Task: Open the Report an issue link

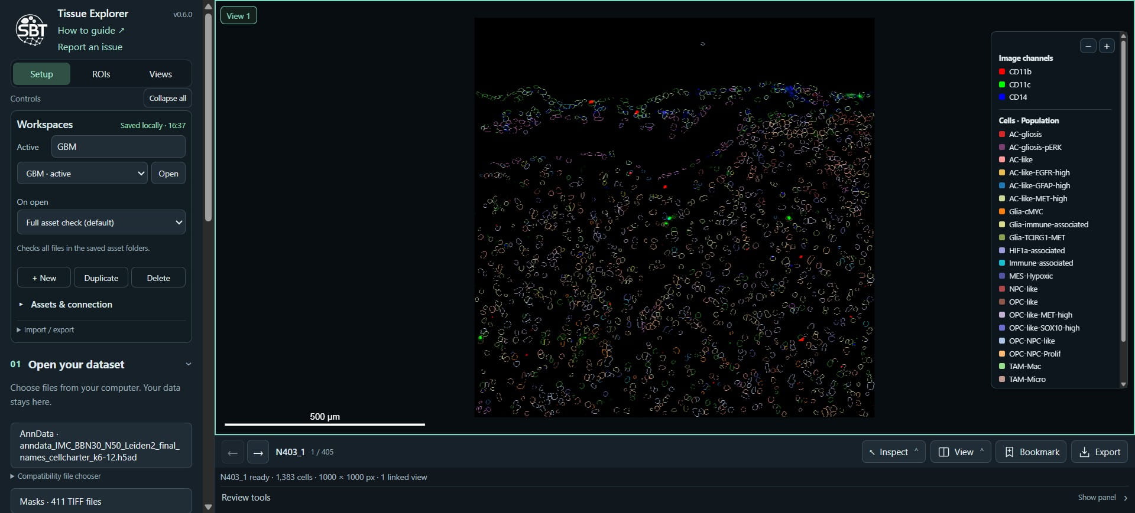Action: click(90, 47)
